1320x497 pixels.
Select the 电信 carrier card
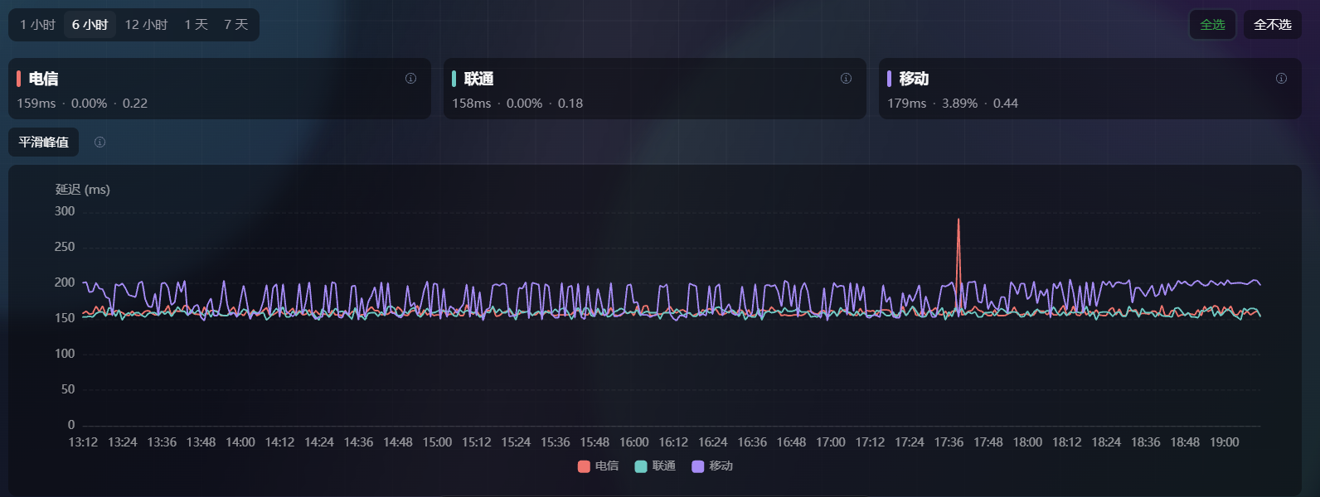pos(220,89)
